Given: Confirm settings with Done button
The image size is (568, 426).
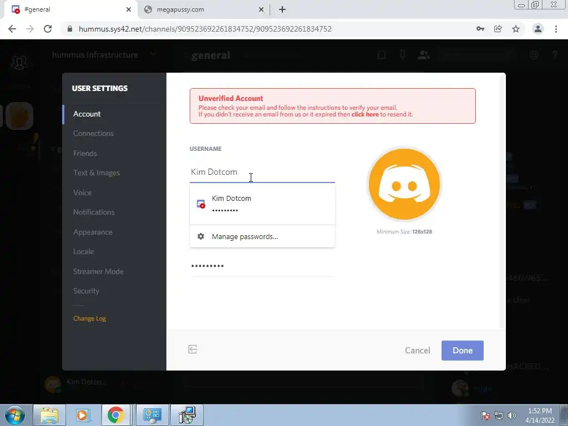Looking at the screenshot, I should coord(462,351).
